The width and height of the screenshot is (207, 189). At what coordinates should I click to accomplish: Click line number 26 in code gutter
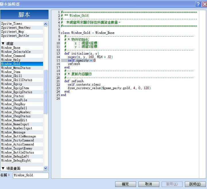[58, 98]
